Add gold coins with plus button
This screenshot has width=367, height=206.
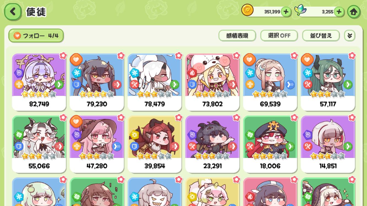pos(286,12)
